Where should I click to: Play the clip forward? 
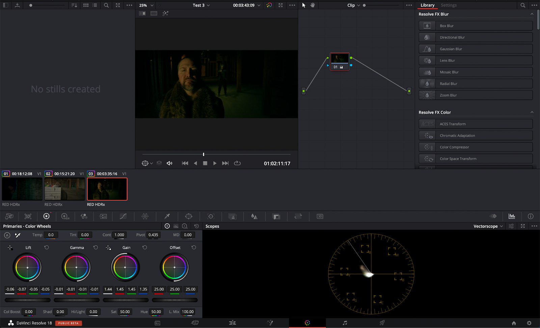pyautogui.click(x=215, y=163)
